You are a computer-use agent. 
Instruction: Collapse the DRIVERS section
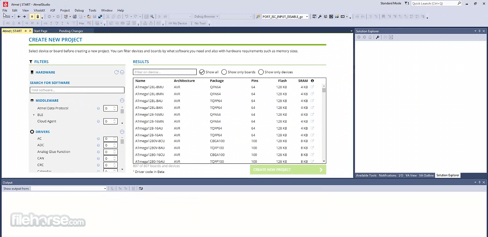[x=122, y=132]
